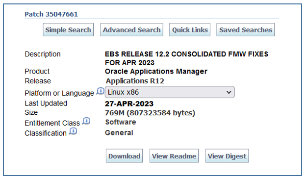Click info icon beside Entitlement Class
The height and width of the screenshot is (179, 306).
pyautogui.click(x=86, y=121)
